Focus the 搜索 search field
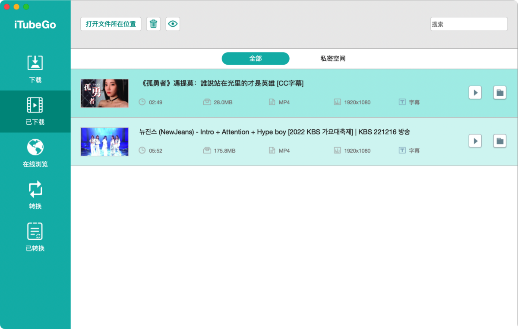Screen dimensions: 518x329 (469, 24)
